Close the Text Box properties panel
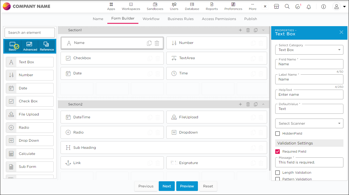This screenshot has height=195, width=349. [341, 32]
